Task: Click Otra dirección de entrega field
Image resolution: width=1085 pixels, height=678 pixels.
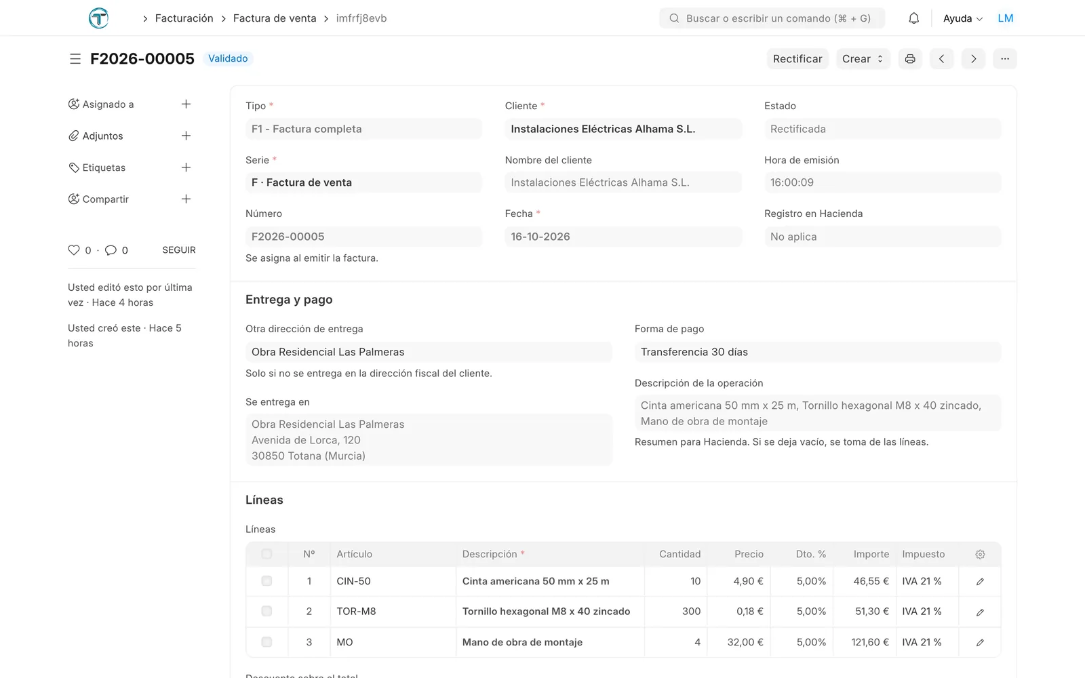Action: coord(429,352)
